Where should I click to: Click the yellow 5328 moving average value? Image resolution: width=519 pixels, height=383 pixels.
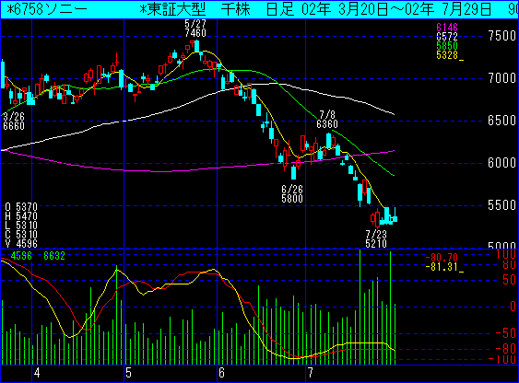(447, 55)
